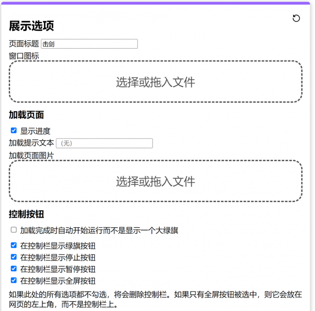Click the 页面标题 text field containing 击剑
The height and width of the screenshot is (311, 315).
coord(89,44)
